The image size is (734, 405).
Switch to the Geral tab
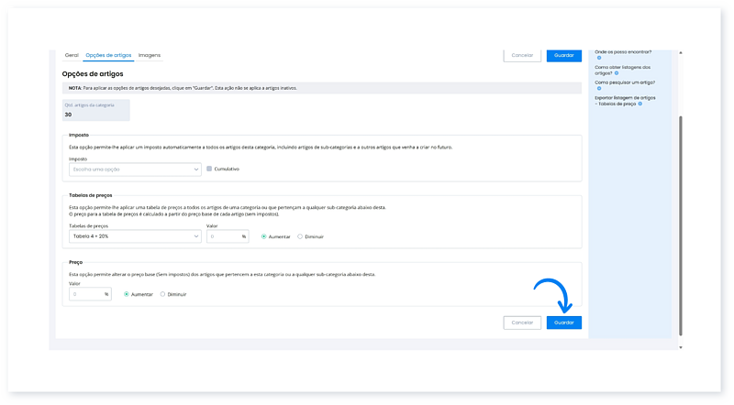[72, 55]
